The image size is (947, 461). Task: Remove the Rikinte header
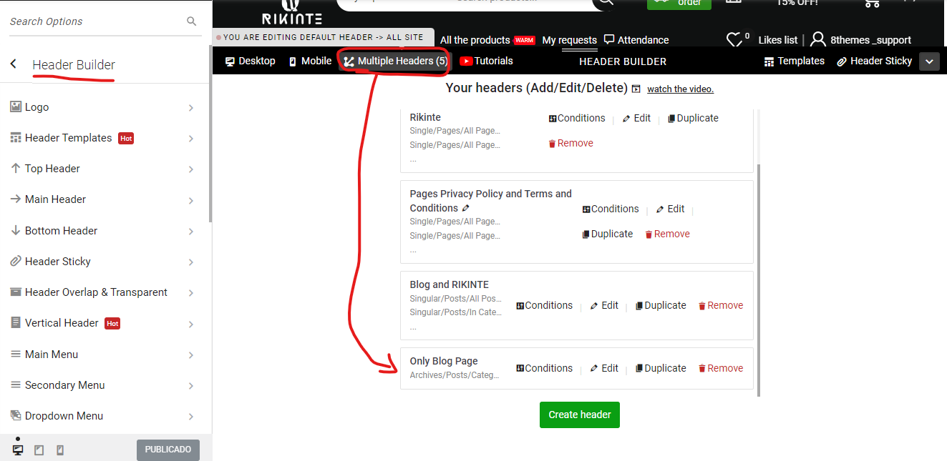(570, 143)
